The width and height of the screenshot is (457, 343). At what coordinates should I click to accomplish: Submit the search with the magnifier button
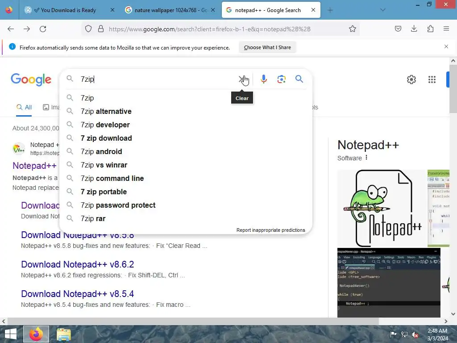coord(299,79)
